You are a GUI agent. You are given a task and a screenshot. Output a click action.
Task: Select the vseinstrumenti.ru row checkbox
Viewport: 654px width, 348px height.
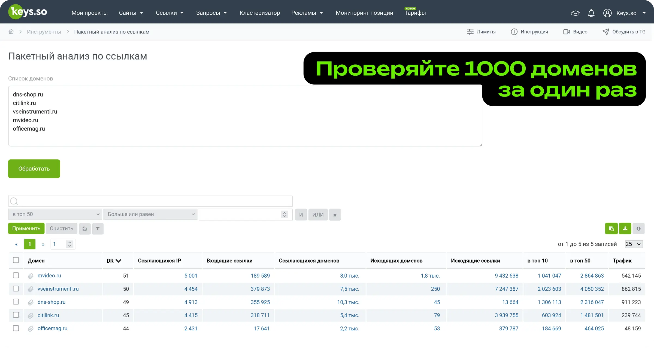(16, 288)
